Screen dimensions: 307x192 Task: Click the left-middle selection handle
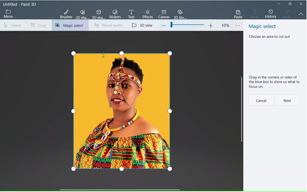coord(73,111)
